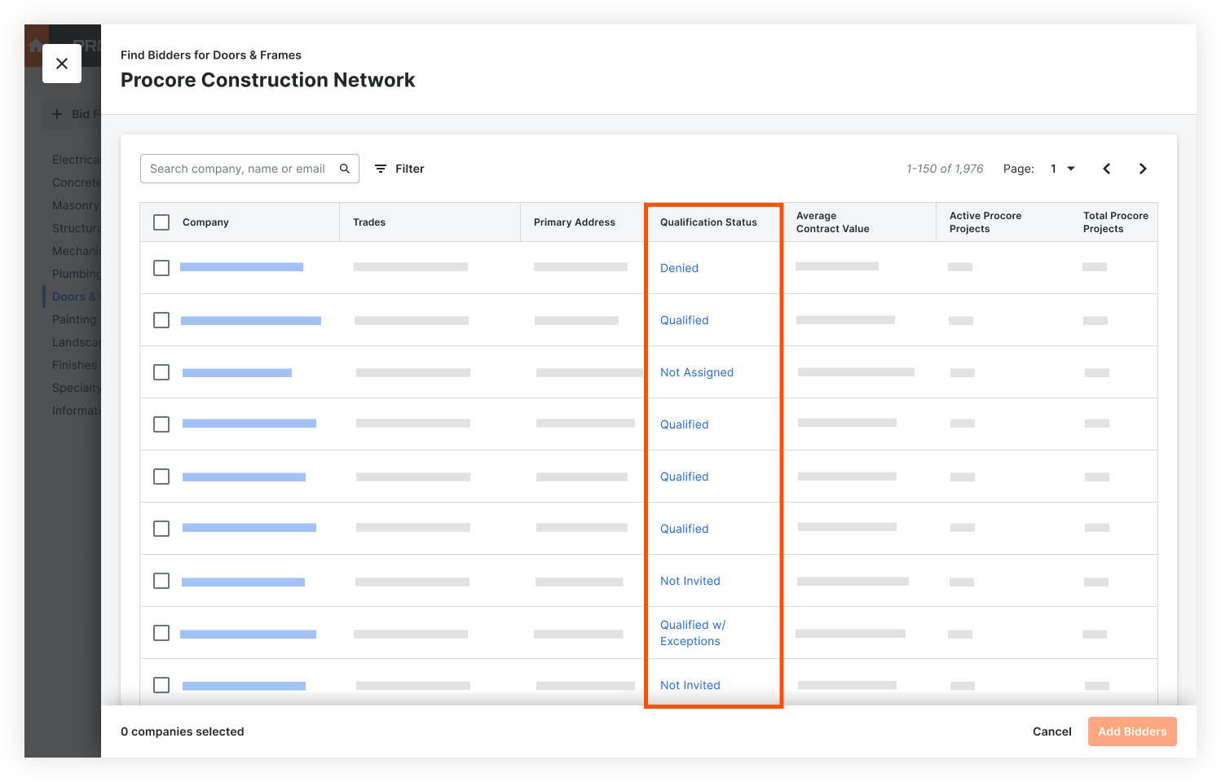
Task: Select Painting sidebar item behind dialog
Action: point(74,319)
